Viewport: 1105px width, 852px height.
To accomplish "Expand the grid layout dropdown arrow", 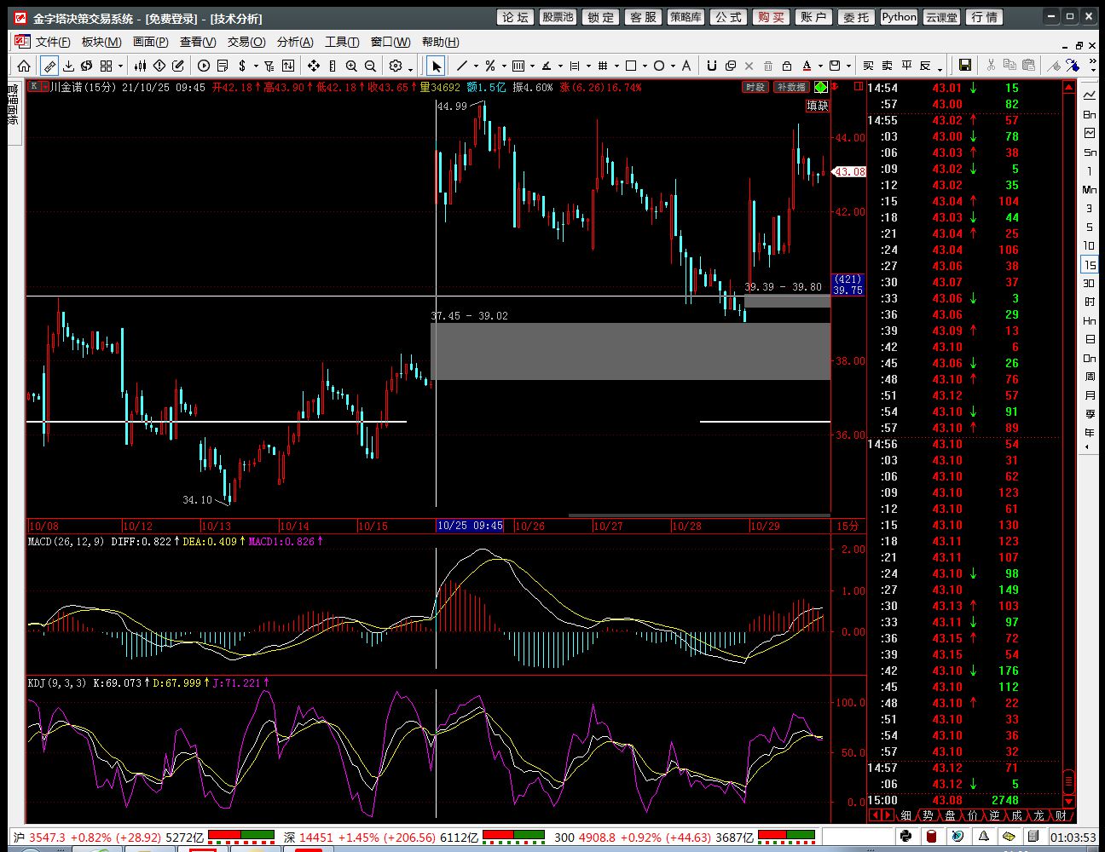I will [120, 66].
